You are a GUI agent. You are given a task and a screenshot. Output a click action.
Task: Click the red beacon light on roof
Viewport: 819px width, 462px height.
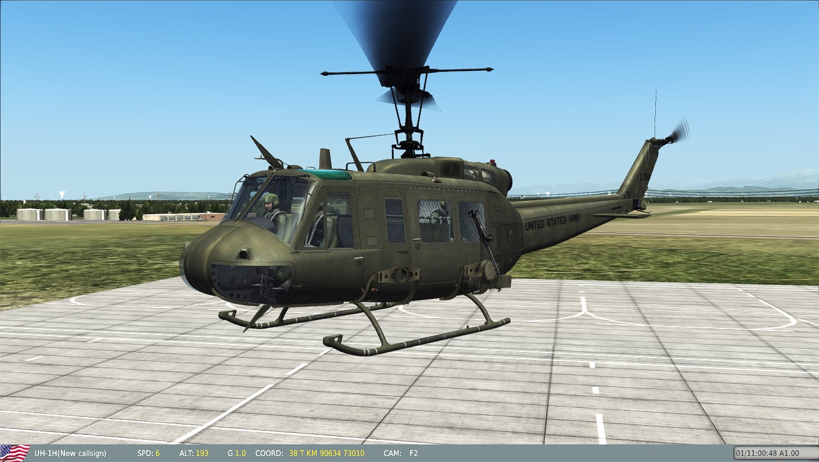(x=492, y=162)
